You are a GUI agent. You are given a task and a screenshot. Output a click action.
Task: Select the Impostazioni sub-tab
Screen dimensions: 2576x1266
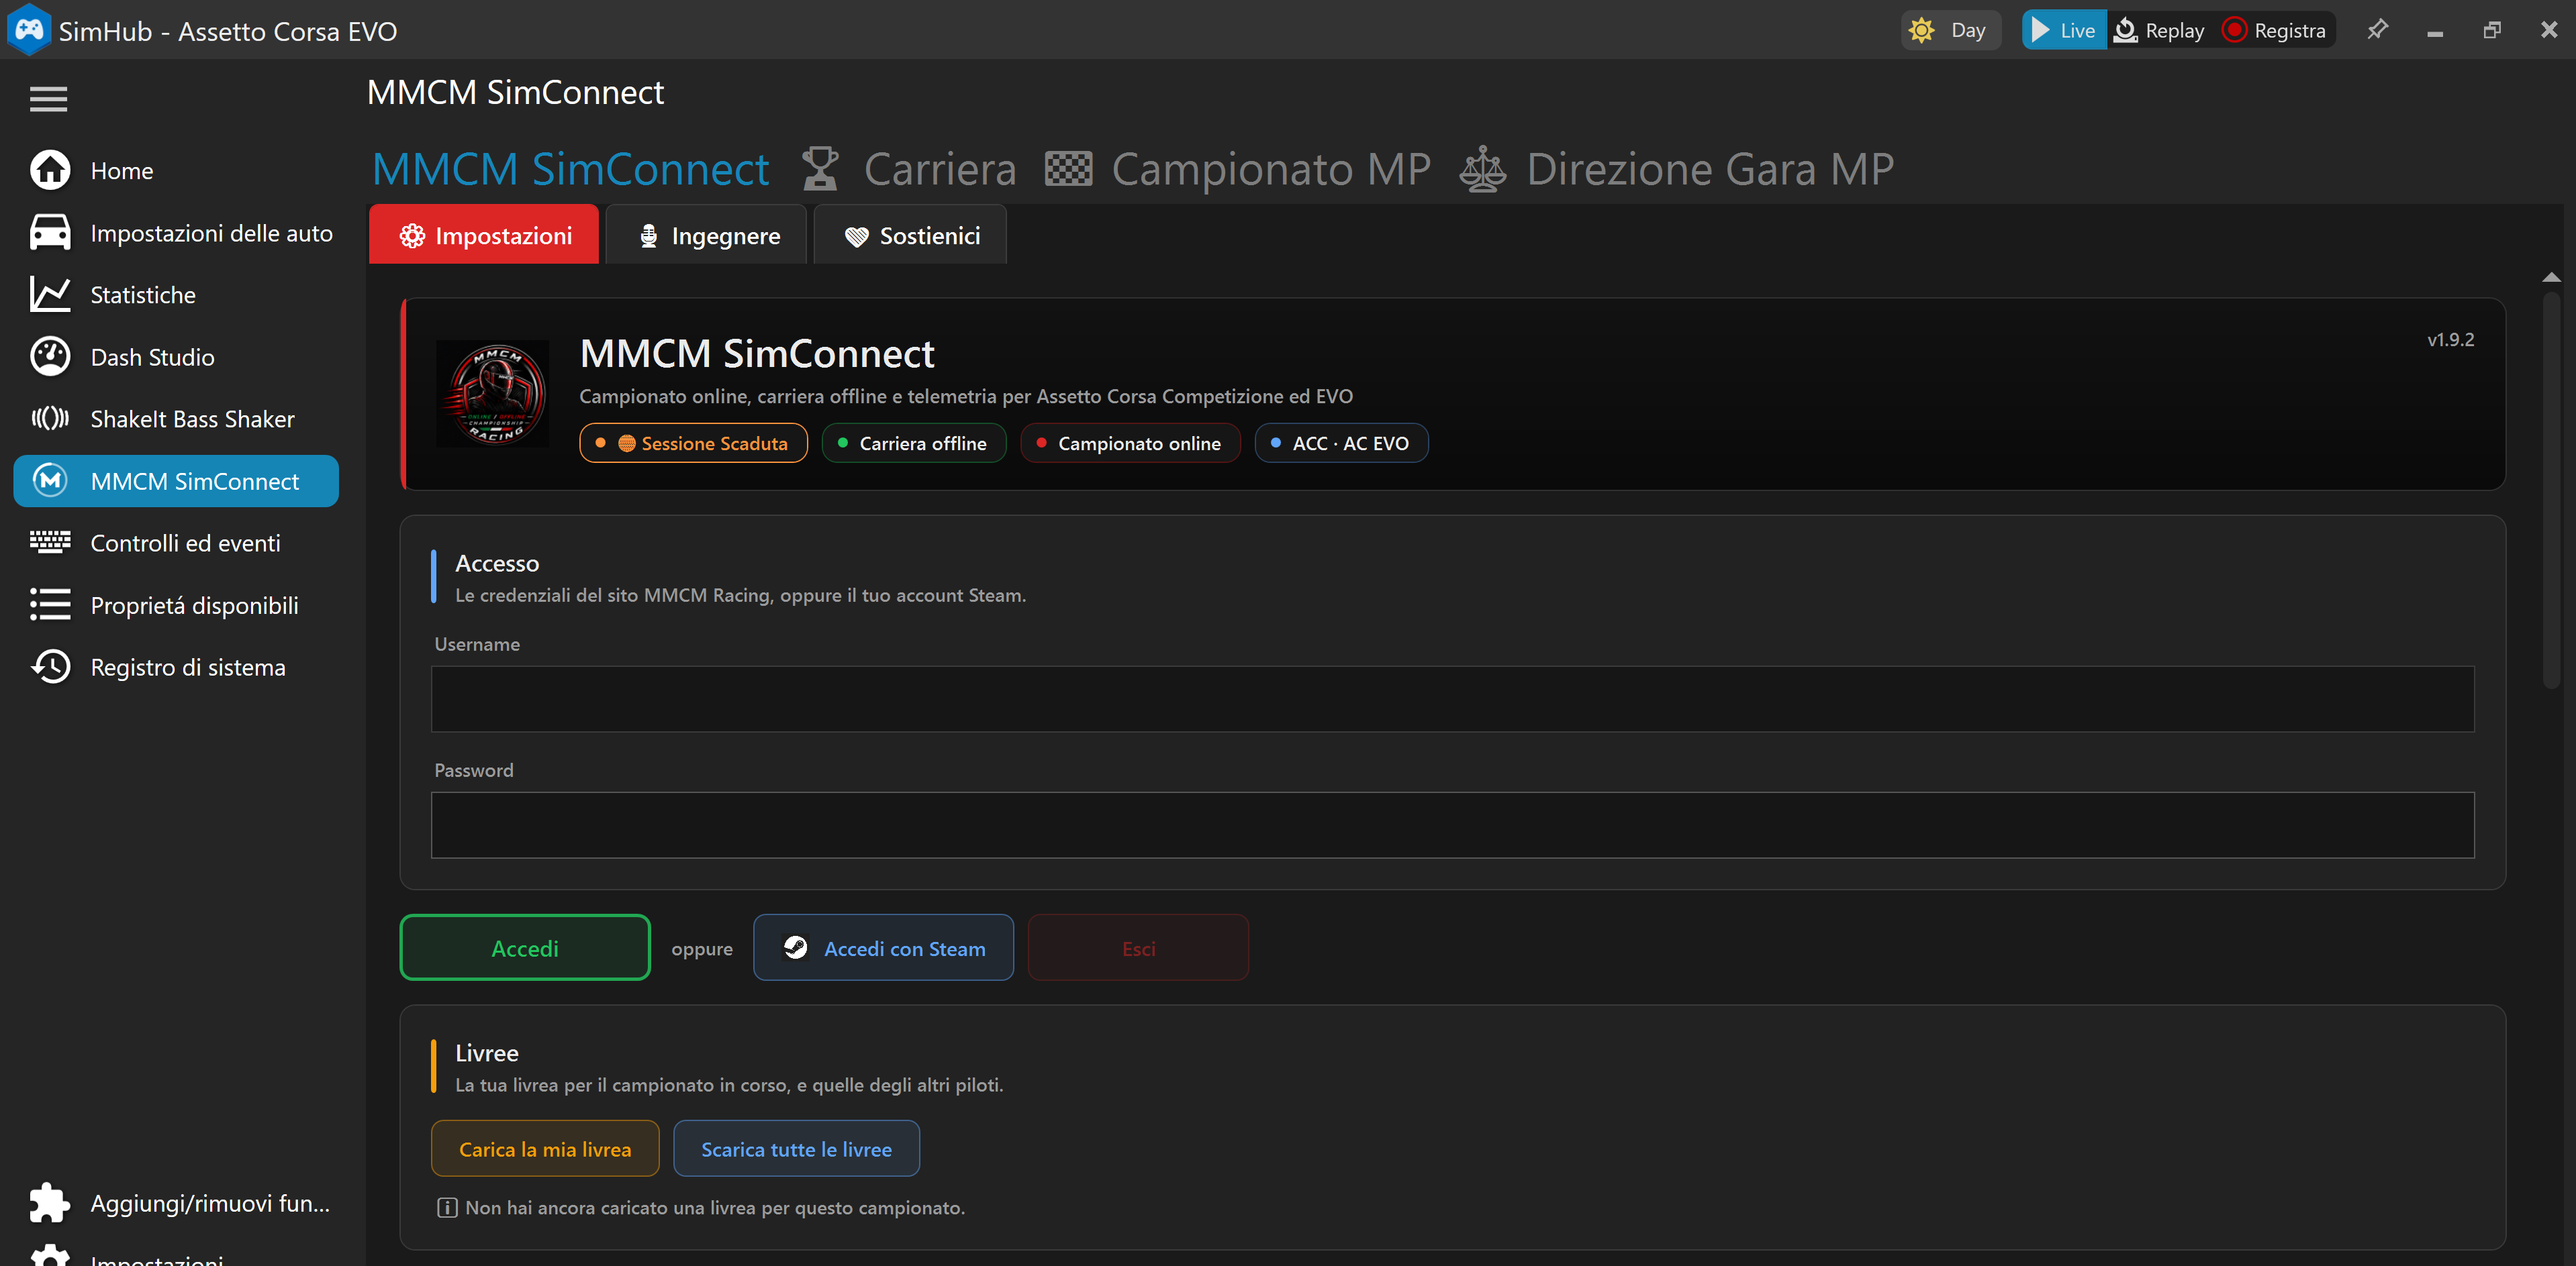click(484, 235)
